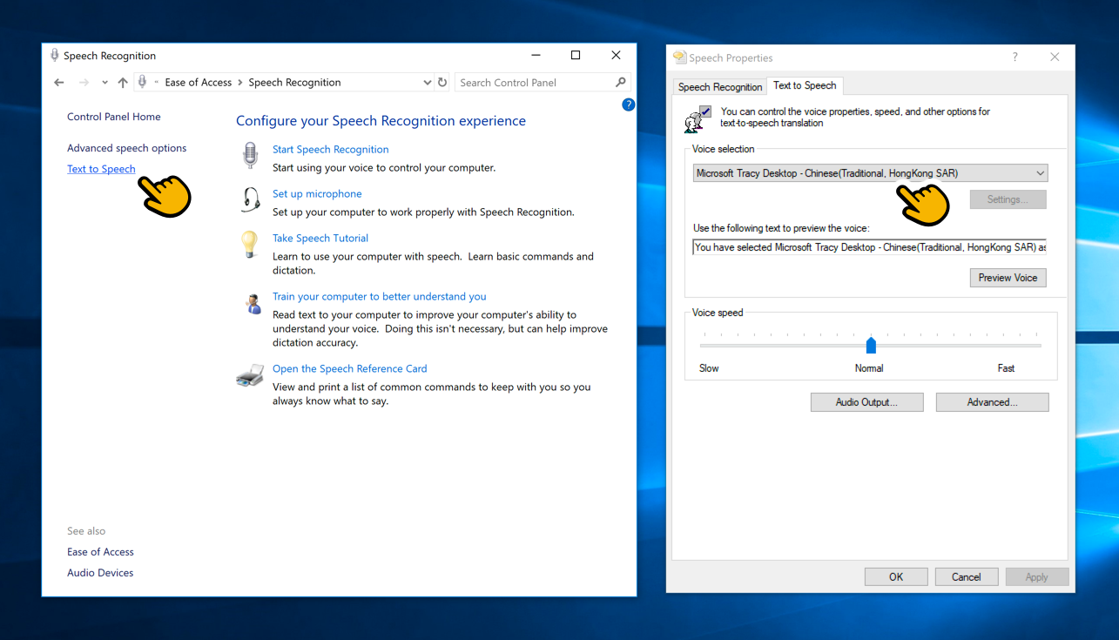Maximize the Speech Recognition window

(x=576, y=55)
